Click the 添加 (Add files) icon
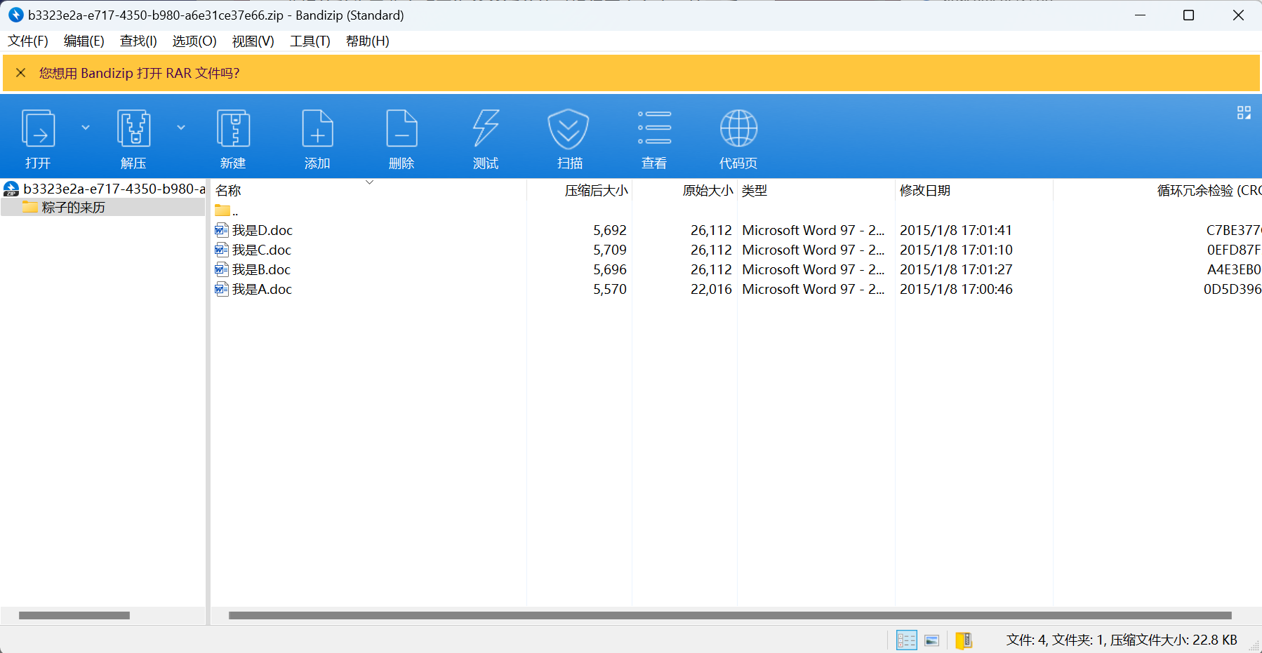This screenshot has height=653, width=1262. tap(317, 128)
